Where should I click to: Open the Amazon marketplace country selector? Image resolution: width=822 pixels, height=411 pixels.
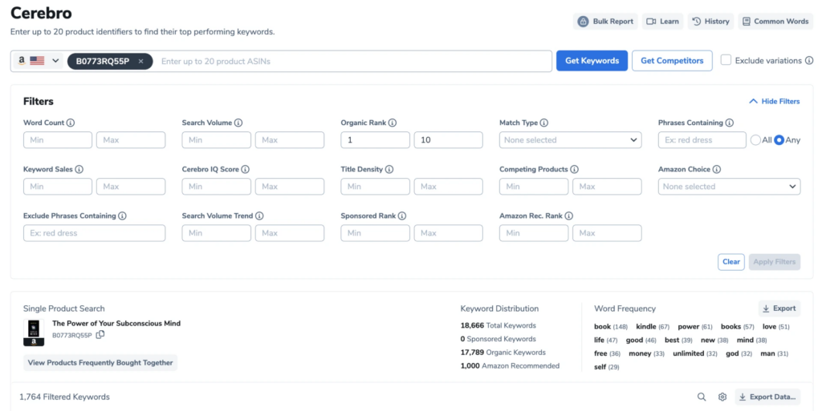39,61
